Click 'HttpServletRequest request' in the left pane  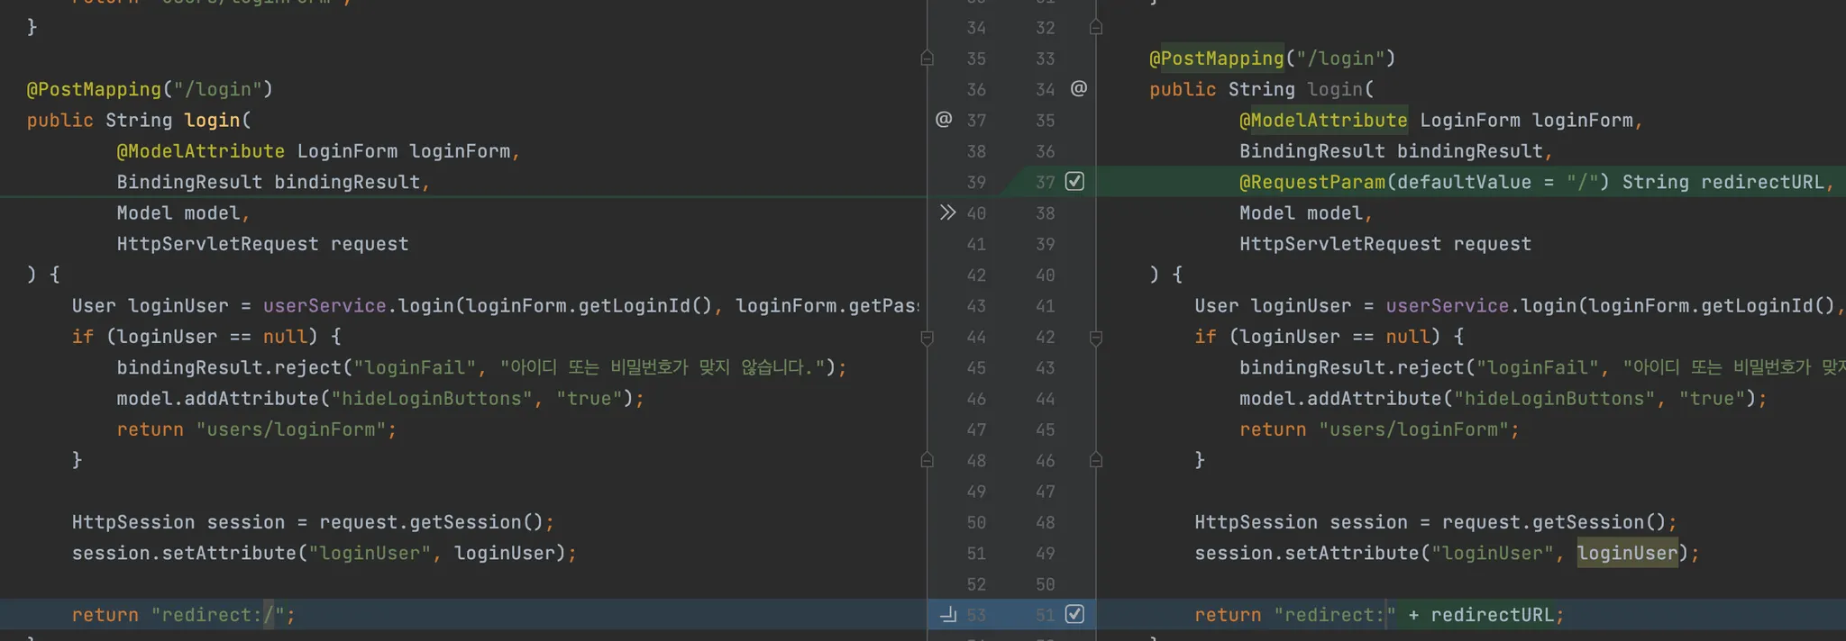pos(262,244)
